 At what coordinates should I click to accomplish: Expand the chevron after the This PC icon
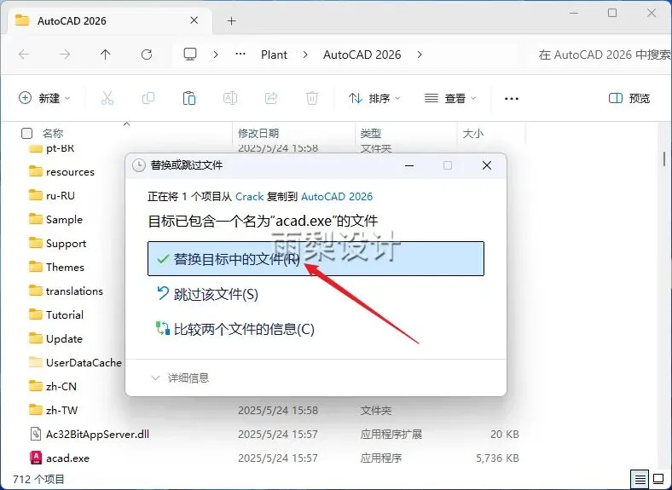point(216,55)
